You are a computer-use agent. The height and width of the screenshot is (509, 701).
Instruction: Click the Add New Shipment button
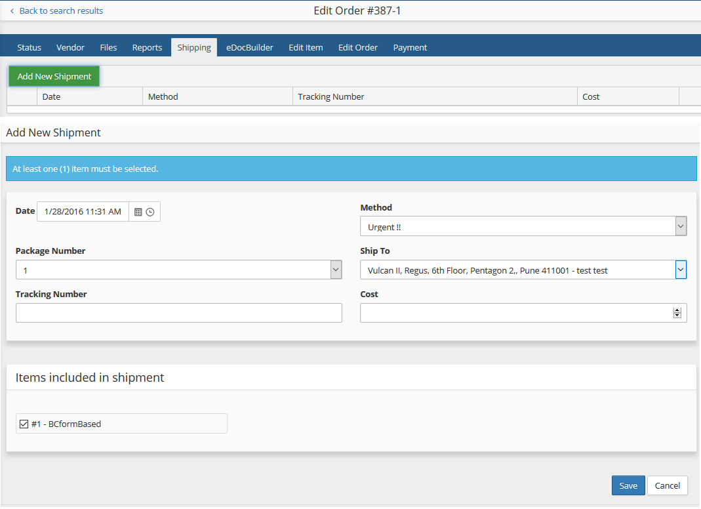(x=54, y=76)
